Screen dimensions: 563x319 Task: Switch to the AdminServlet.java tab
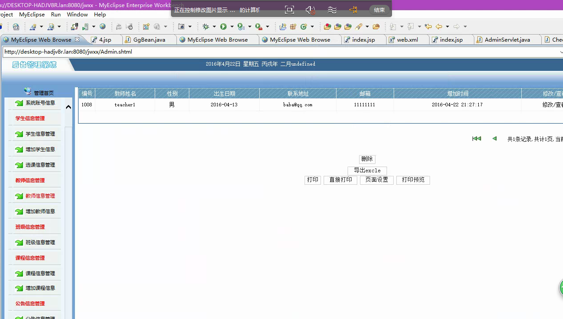click(x=508, y=39)
